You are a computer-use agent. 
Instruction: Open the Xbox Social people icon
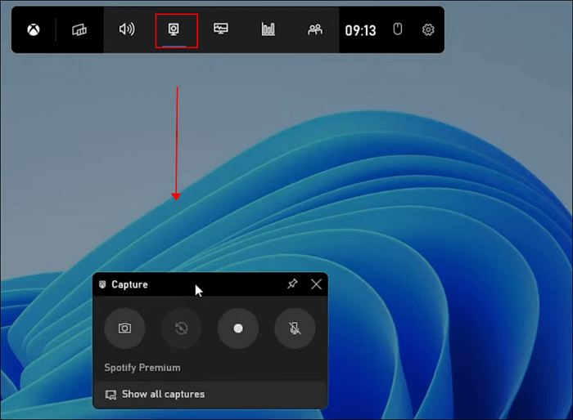click(315, 29)
